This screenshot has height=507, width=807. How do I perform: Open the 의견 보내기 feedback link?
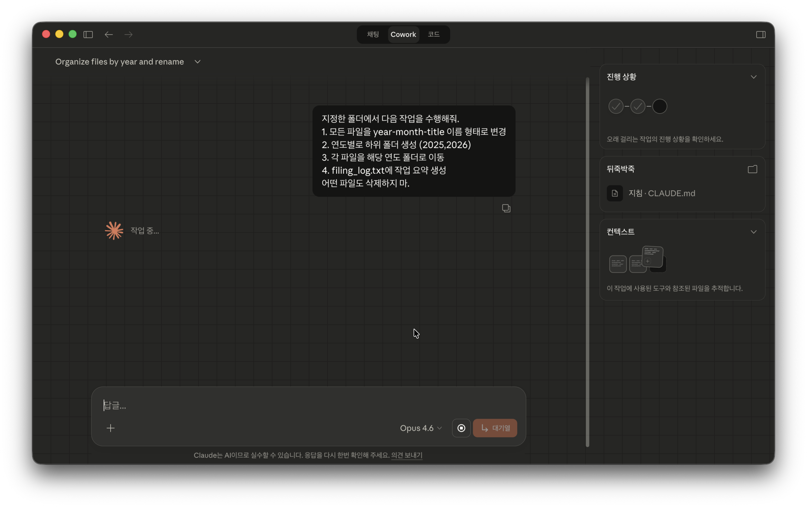tap(407, 455)
